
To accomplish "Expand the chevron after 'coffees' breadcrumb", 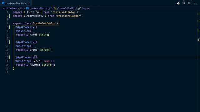I will click(18, 8).
